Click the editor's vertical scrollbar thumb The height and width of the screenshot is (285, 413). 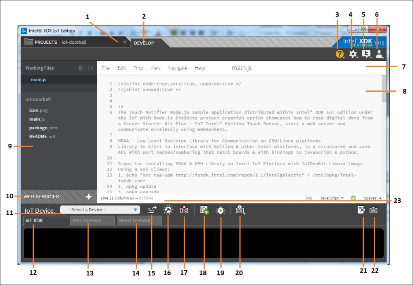coord(384,89)
